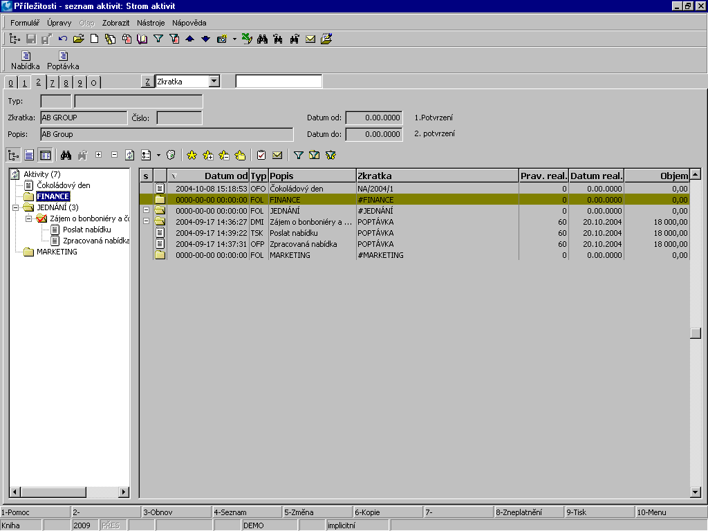Click the binoculars icon above the tree
The width and height of the screenshot is (708, 531).
coord(66,156)
